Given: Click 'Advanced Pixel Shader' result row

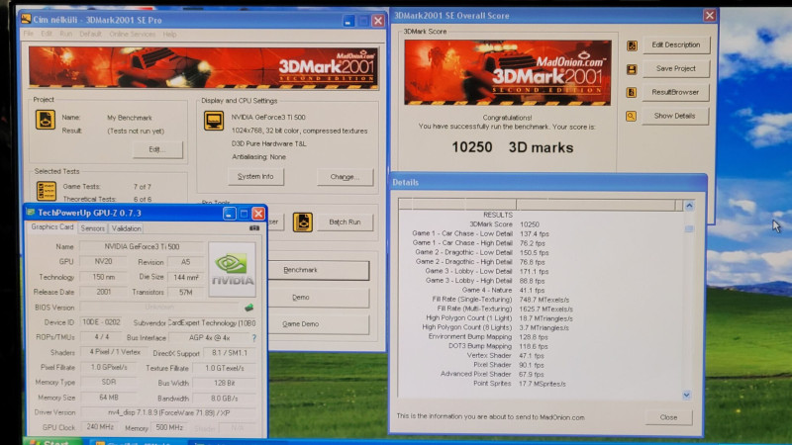Looking at the screenshot, I should [x=492, y=375].
